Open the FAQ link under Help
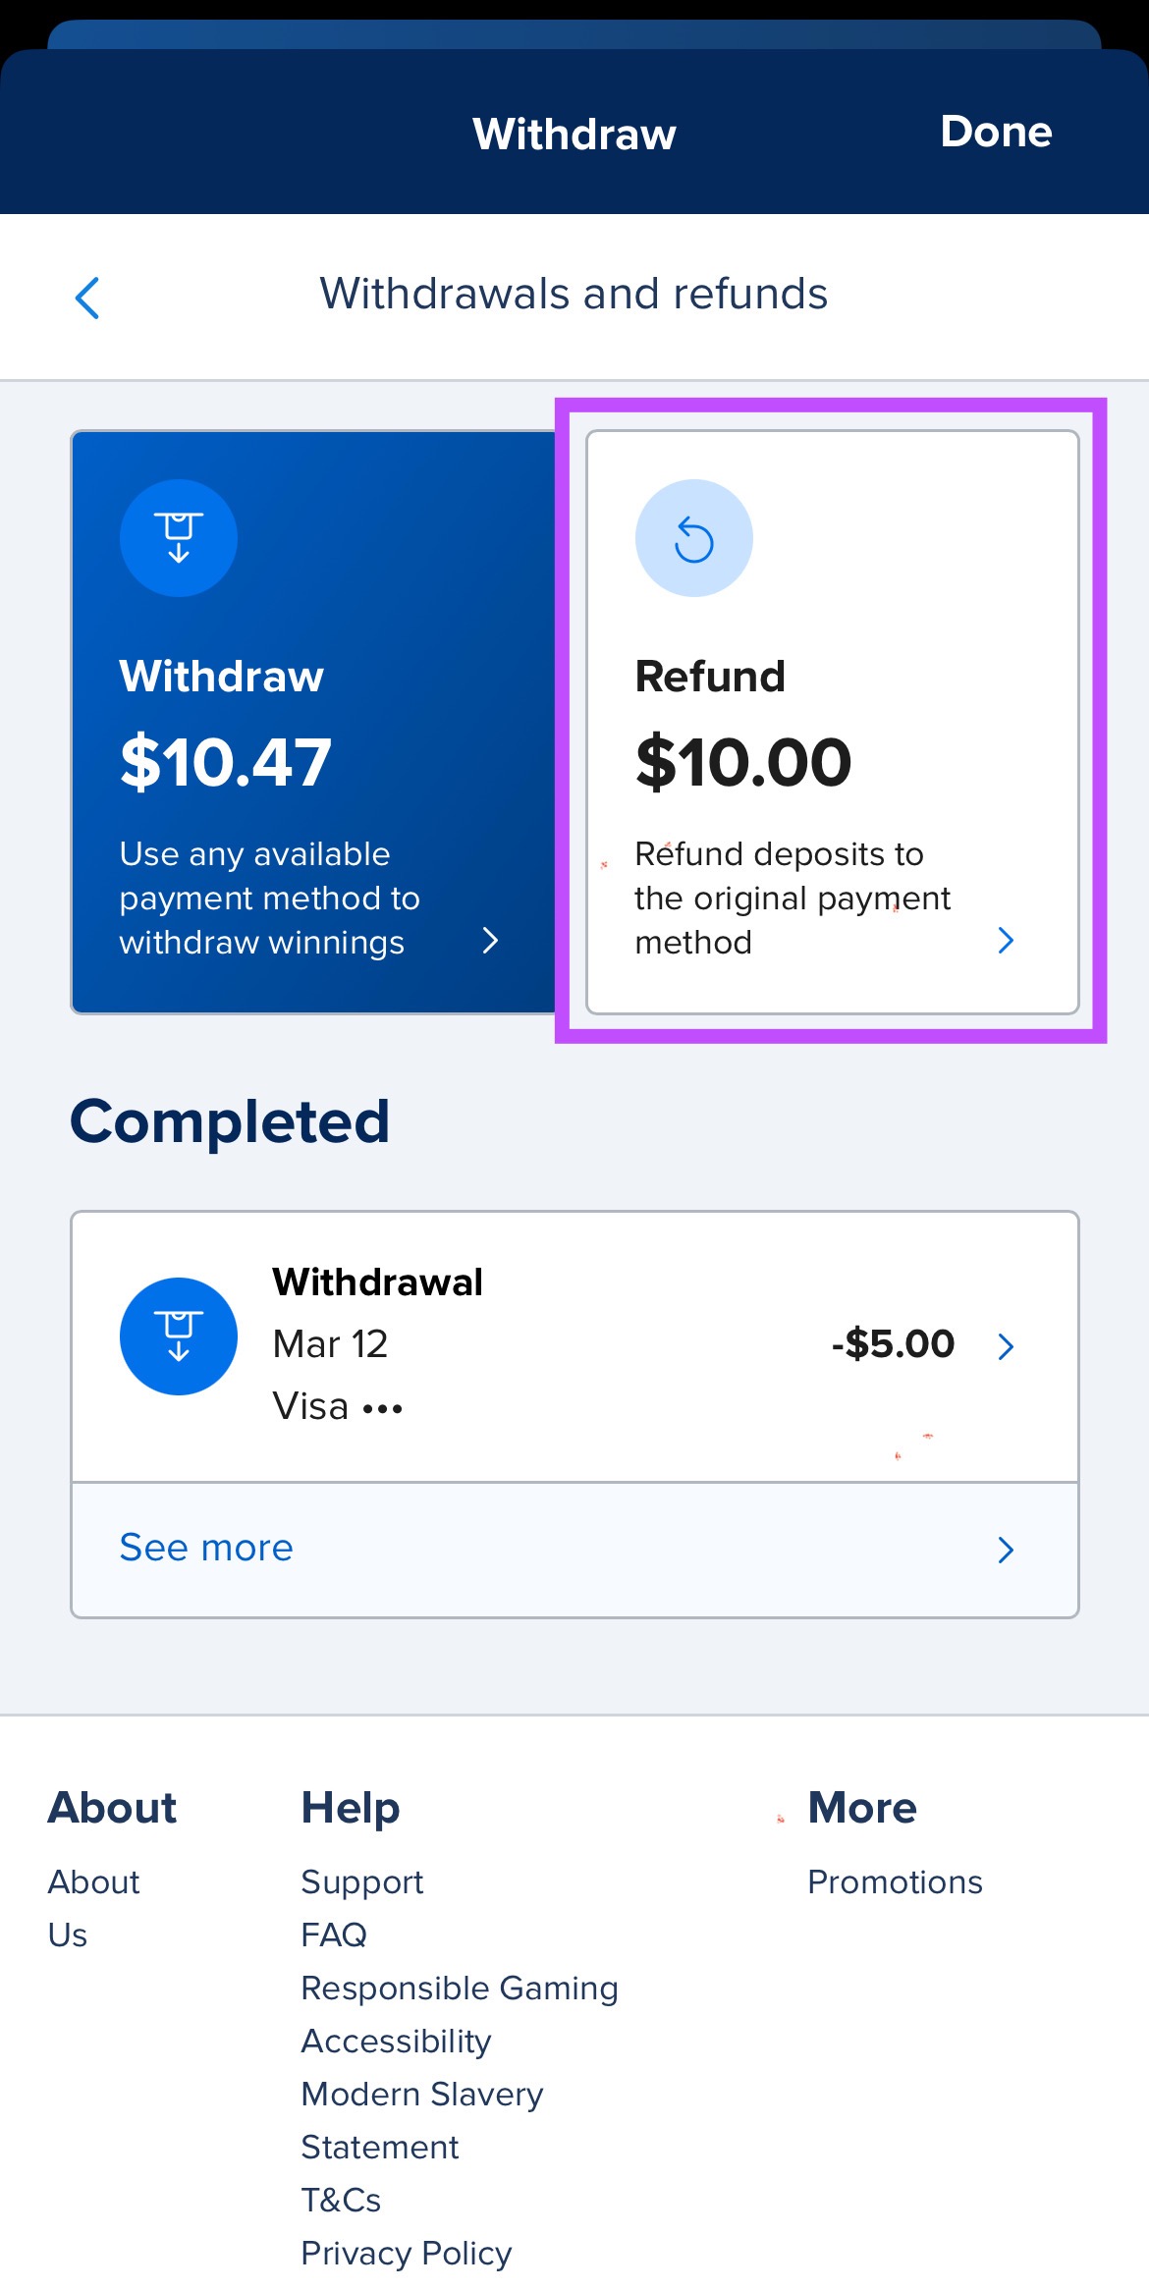This screenshot has width=1149, height=2289. point(334,1935)
